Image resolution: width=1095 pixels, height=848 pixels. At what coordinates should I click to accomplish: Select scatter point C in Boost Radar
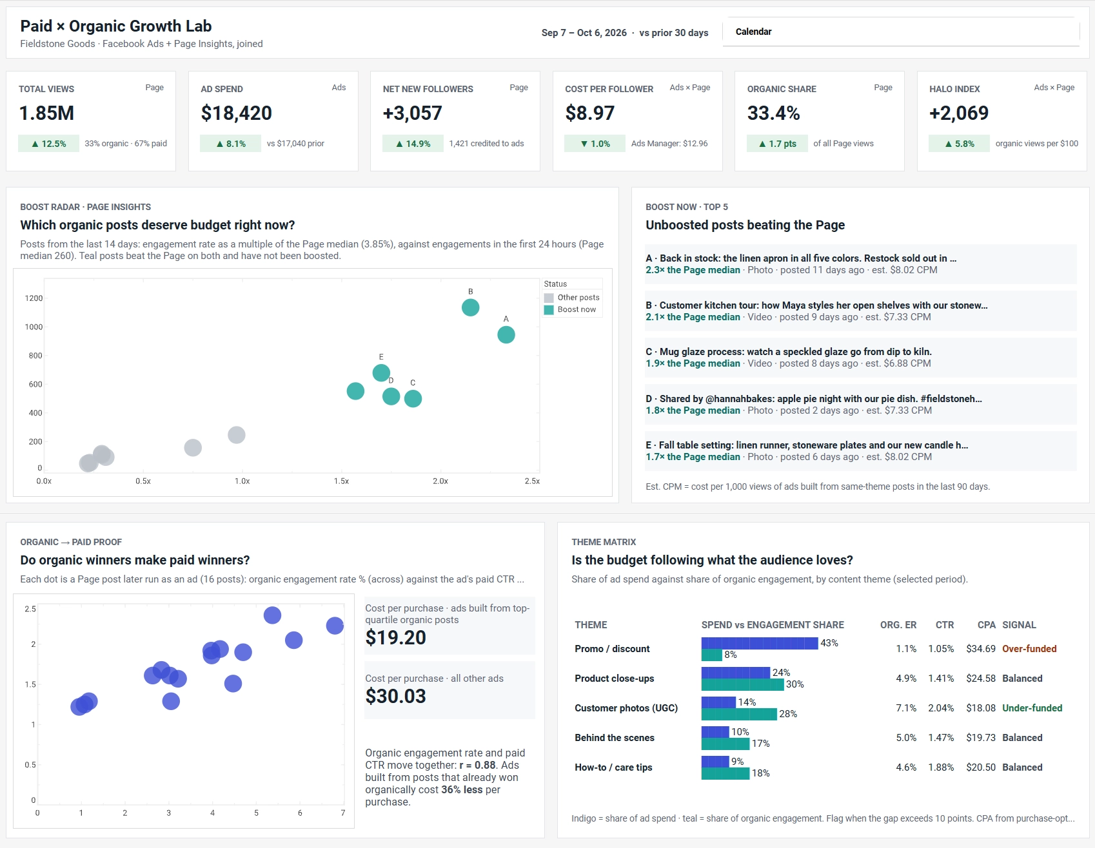click(x=413, y=398)
